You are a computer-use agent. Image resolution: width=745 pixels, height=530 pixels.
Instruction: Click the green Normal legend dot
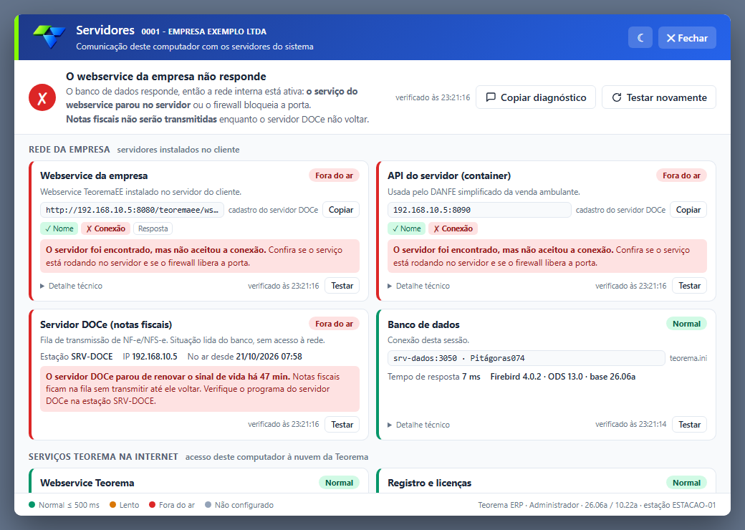pos(32,505)
